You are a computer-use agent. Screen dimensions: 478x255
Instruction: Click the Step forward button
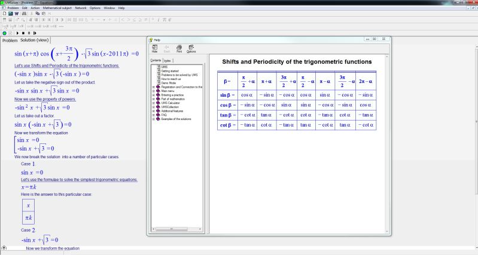(x=35, y=33)
